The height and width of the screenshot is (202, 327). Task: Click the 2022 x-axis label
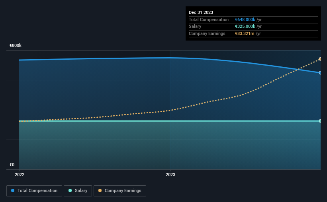coord(20,175)
